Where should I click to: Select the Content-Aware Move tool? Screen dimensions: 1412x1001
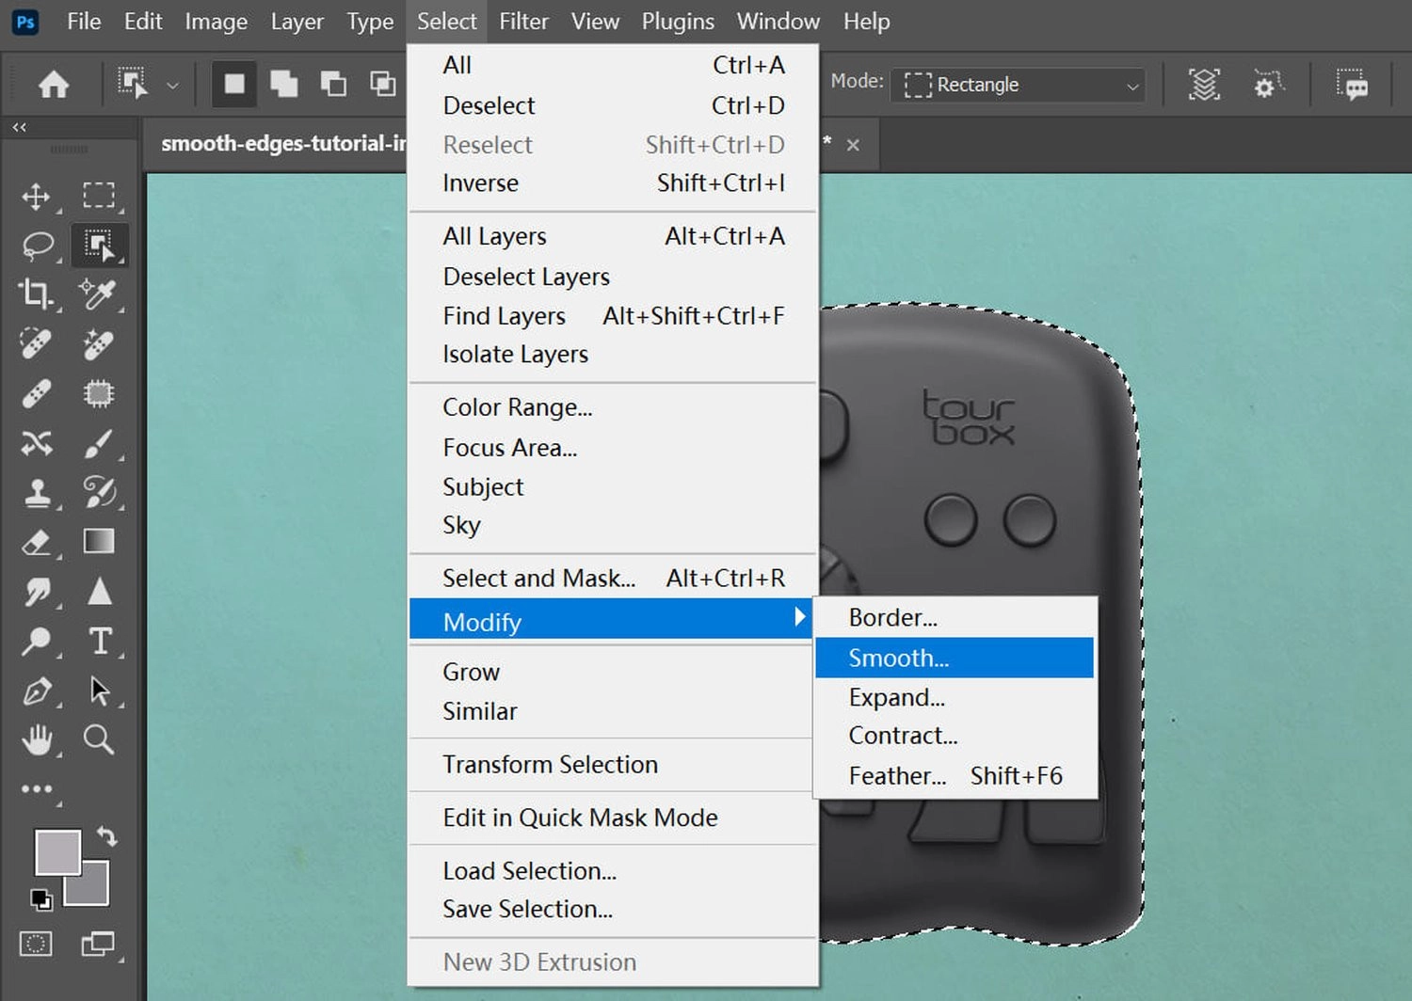pos(36,442)
